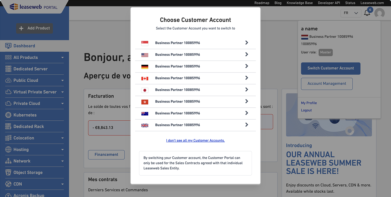Click chevron on the United Kingdom account row
Image resolution: width=391 pixels, height=197 pixels.
point(247,125)
